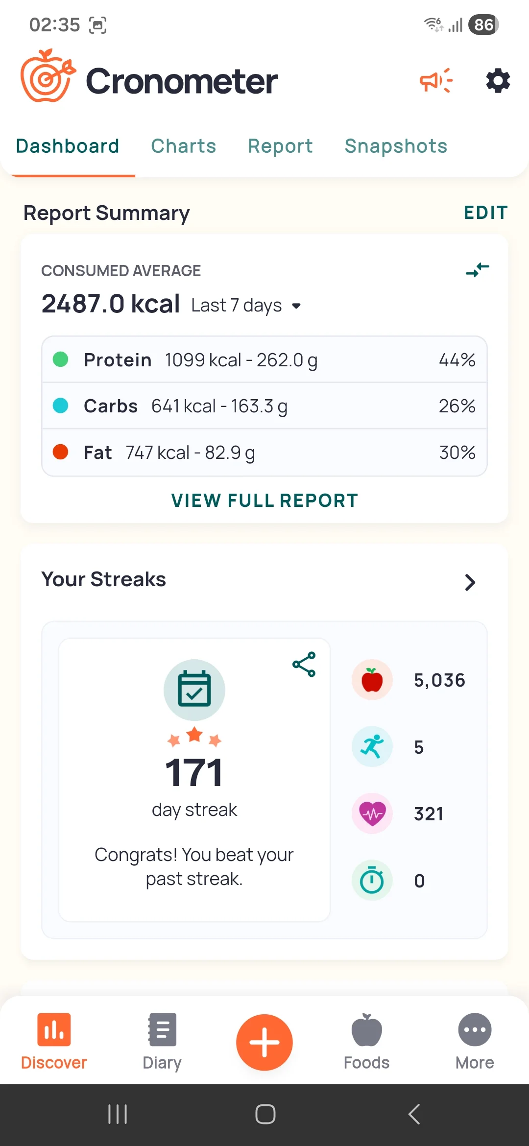Open the announcements megaphone icon
The height and width of the screenshot is (1146, 529).
(436, 81)
